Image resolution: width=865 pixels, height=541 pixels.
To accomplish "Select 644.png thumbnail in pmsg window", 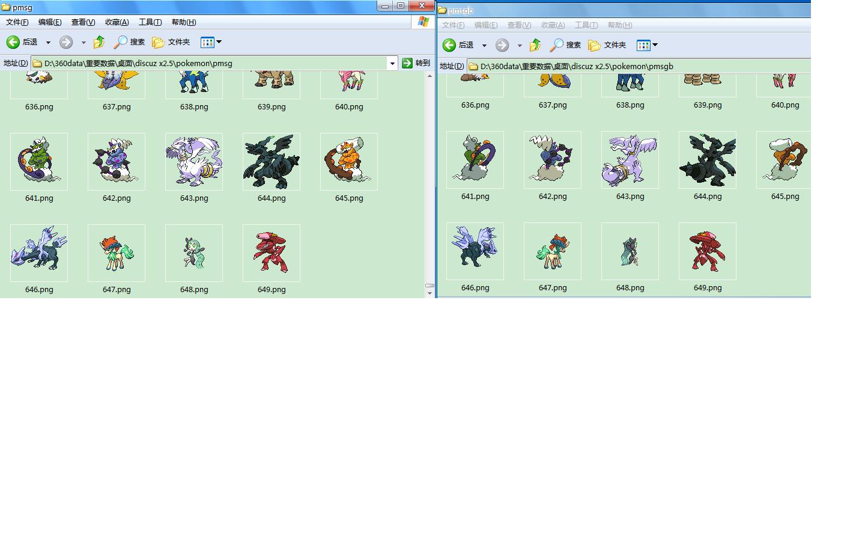I will click(272, 162).
